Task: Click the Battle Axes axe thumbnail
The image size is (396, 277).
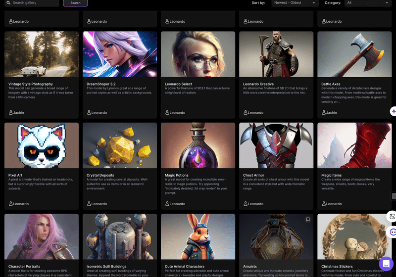Action: (x=354, y=54)
